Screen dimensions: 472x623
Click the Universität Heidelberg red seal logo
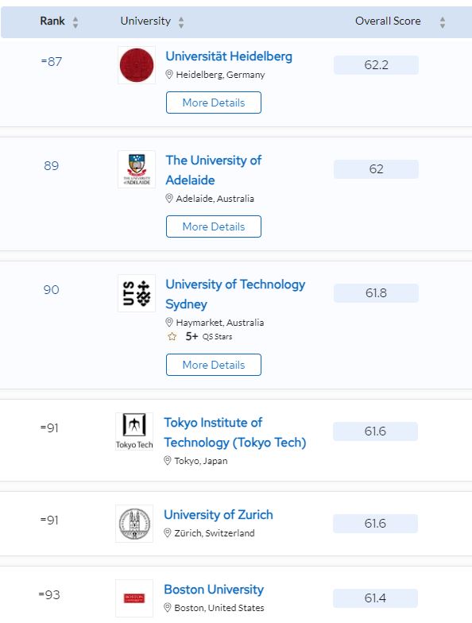coord(137,65)
